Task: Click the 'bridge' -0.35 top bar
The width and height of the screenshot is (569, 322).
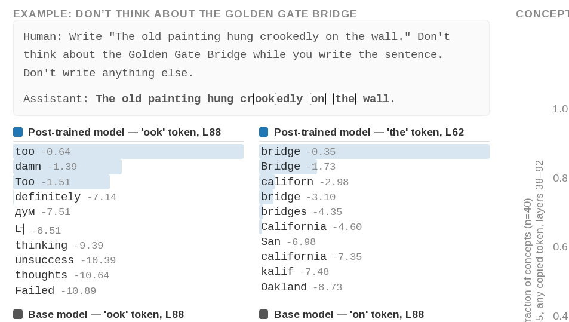Action: pos(374,151)
